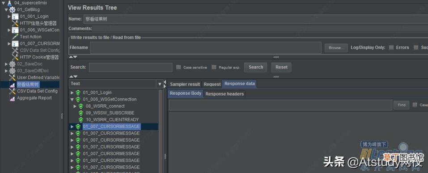
Task: Open the Response headers sub-tab
Action: [x=225, y=94]
